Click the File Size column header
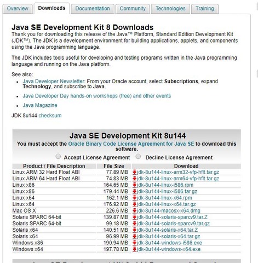This screenshot has height=263, width=258. (114, 166)
